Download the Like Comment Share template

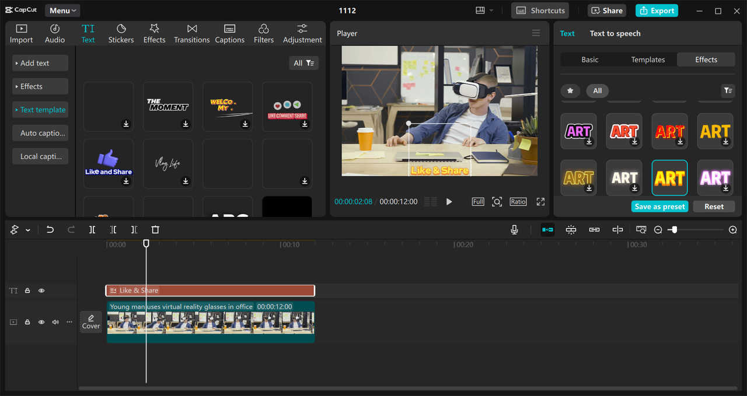[305, 124]
